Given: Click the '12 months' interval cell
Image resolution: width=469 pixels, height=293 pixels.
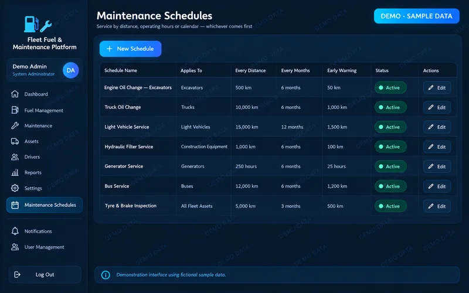Looking at the screenshot, I should [x=292, y=127].
